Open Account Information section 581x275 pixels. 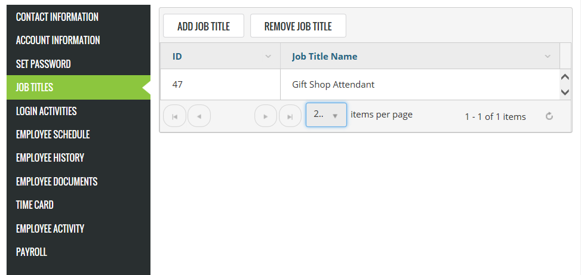(58, 41)
